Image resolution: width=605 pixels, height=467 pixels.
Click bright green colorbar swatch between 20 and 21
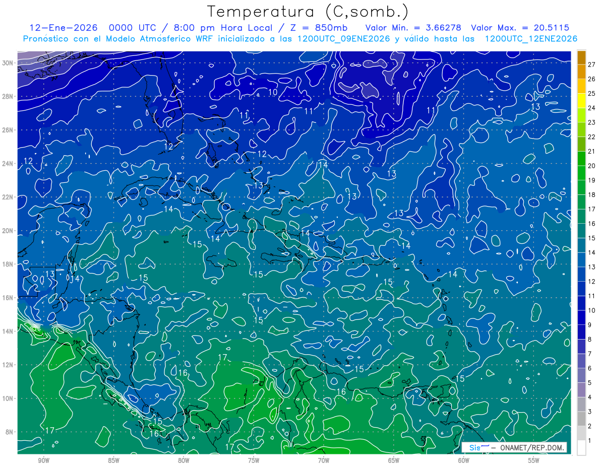[581, 159]
